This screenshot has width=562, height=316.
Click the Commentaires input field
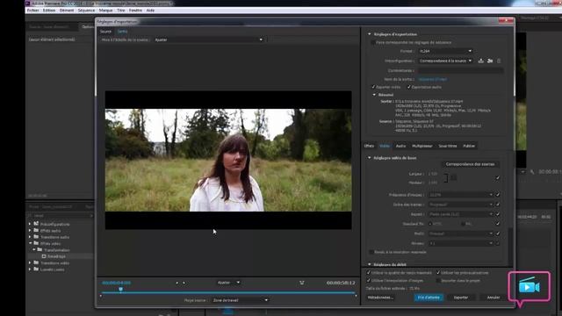[460, 70]
